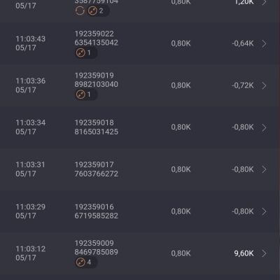Open the top 1,20K row chevron
This screenshot has width=280, height=280.
pyautogui.click(x=264, y=2)
